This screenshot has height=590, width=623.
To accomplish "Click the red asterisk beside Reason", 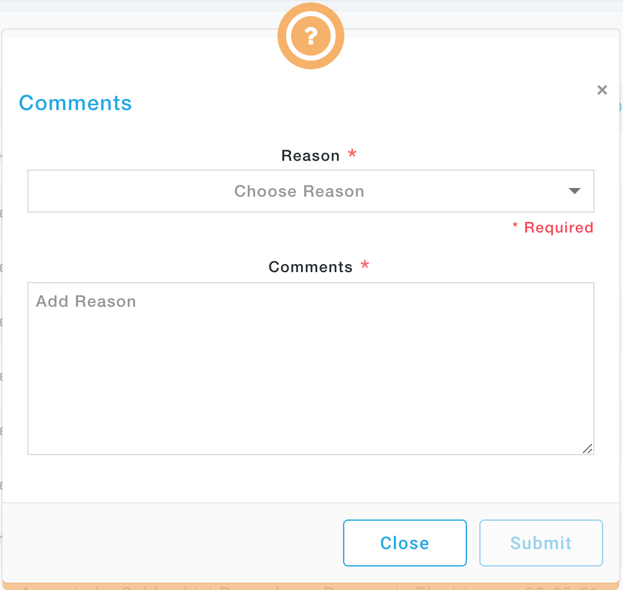I will 352,155.
